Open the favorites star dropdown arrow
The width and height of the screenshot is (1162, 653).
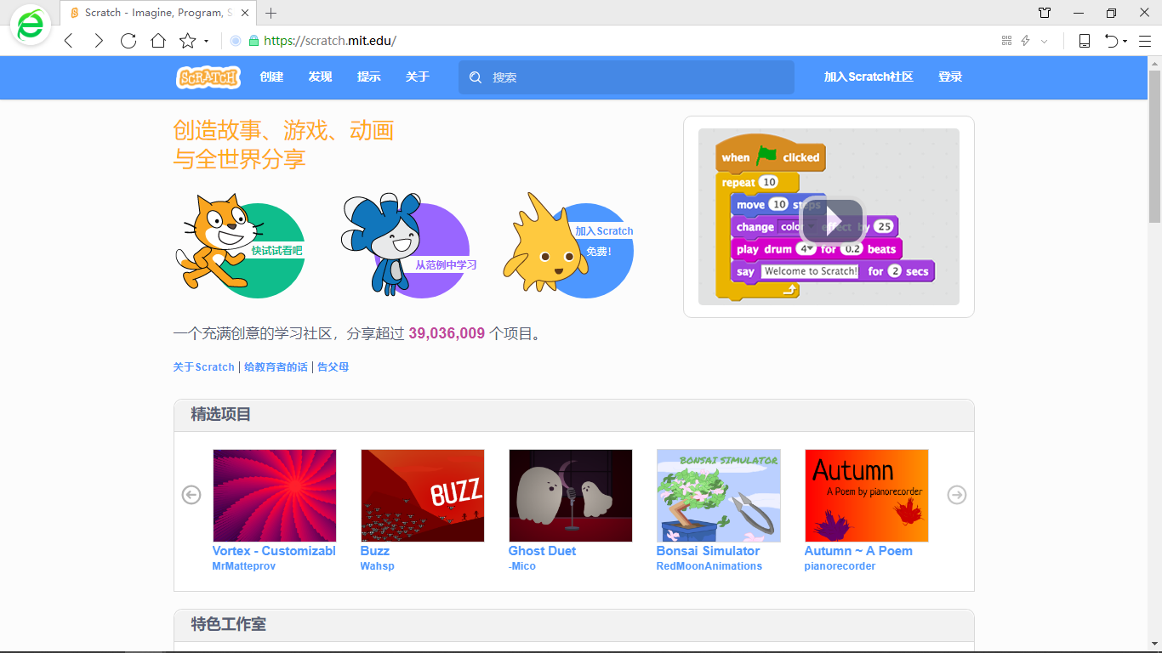[206, 42]
